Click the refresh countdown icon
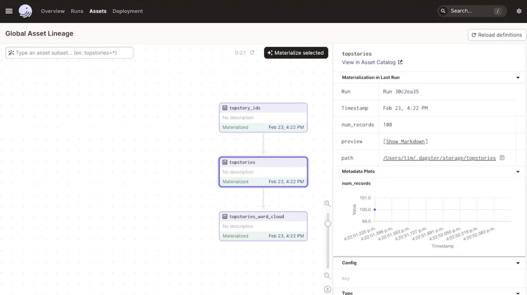Image resolution: width=527 pixels, height=295 pixels. [x=252, y=53]
